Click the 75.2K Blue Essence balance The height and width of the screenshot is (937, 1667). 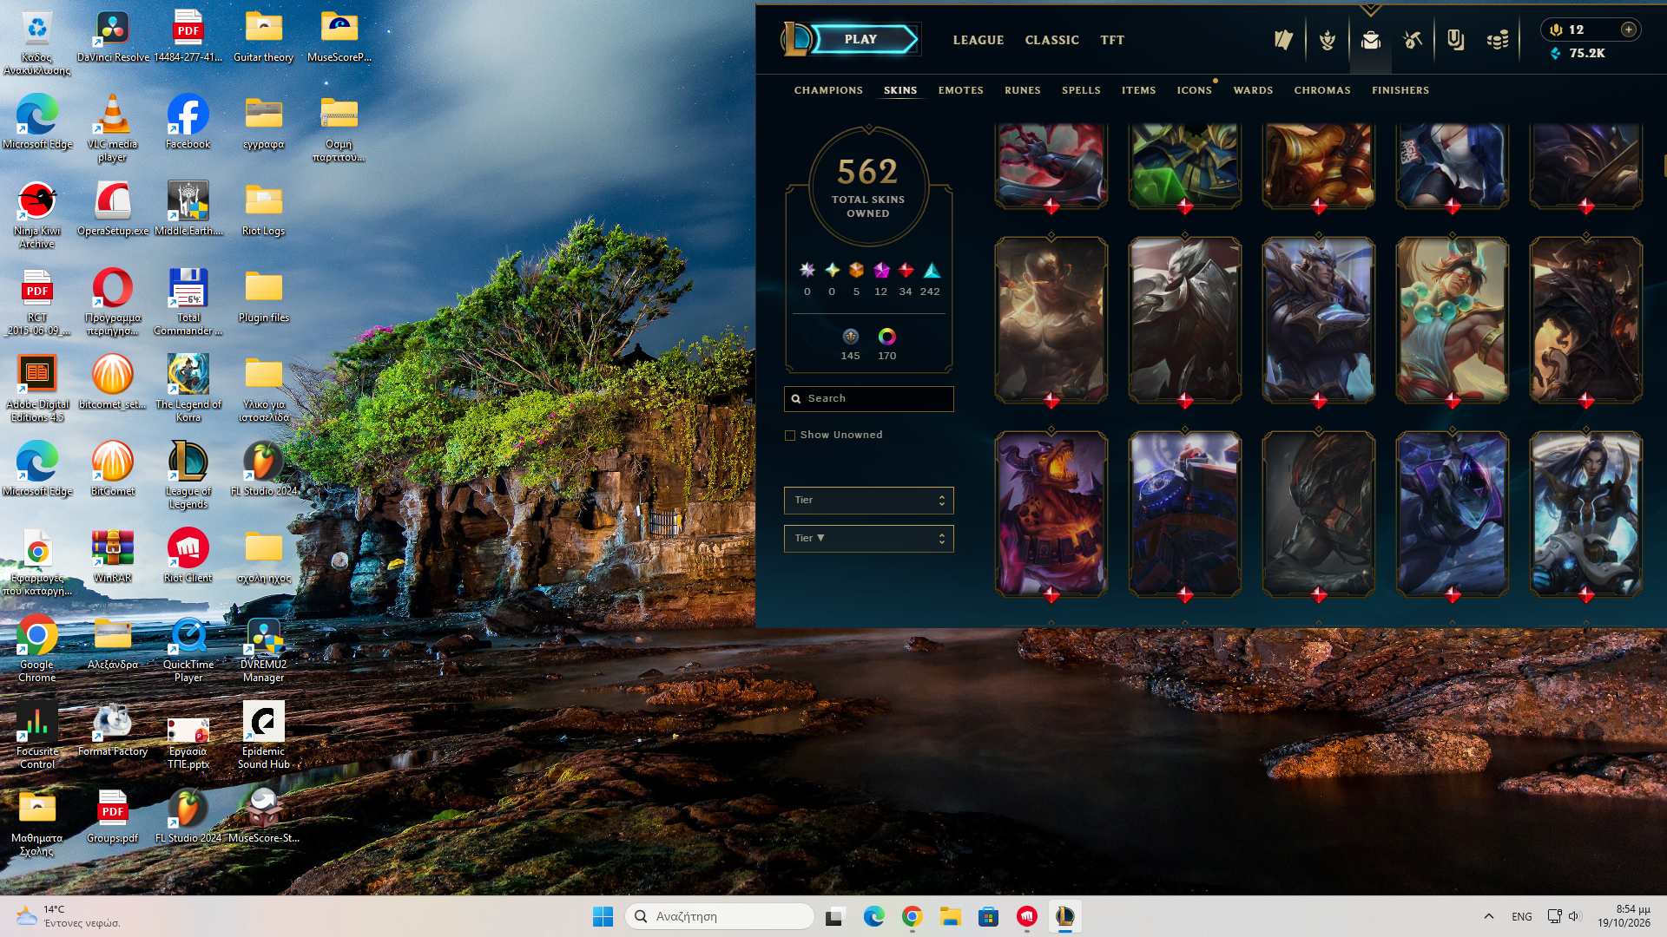coord(1578,53)
